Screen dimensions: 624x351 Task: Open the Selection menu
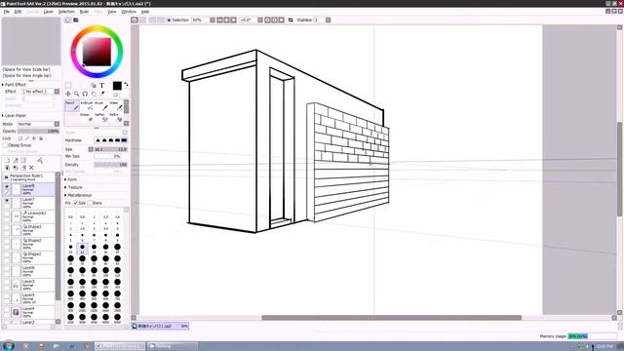click(66, 12)
